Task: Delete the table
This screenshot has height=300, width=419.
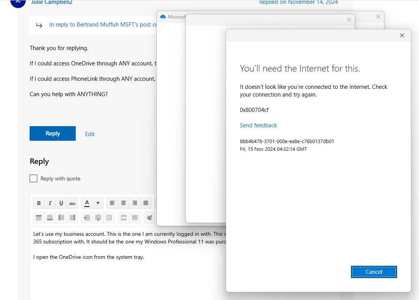Action: pos(109,218)
